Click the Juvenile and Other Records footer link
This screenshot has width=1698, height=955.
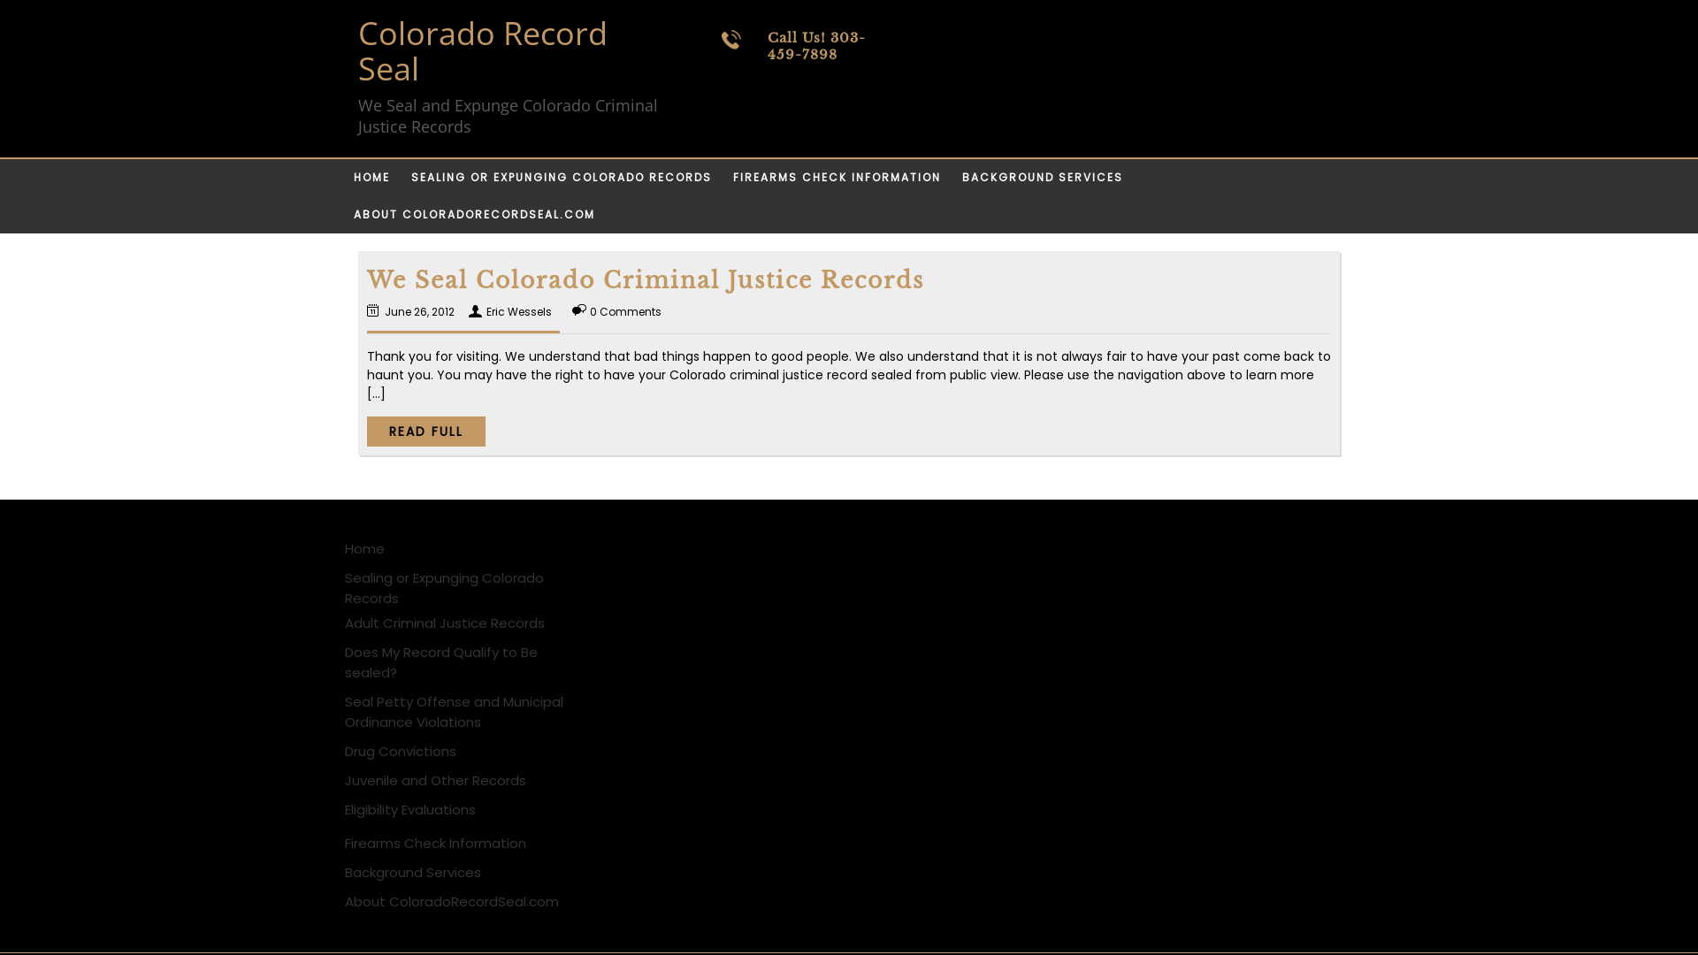coord(435,780)
